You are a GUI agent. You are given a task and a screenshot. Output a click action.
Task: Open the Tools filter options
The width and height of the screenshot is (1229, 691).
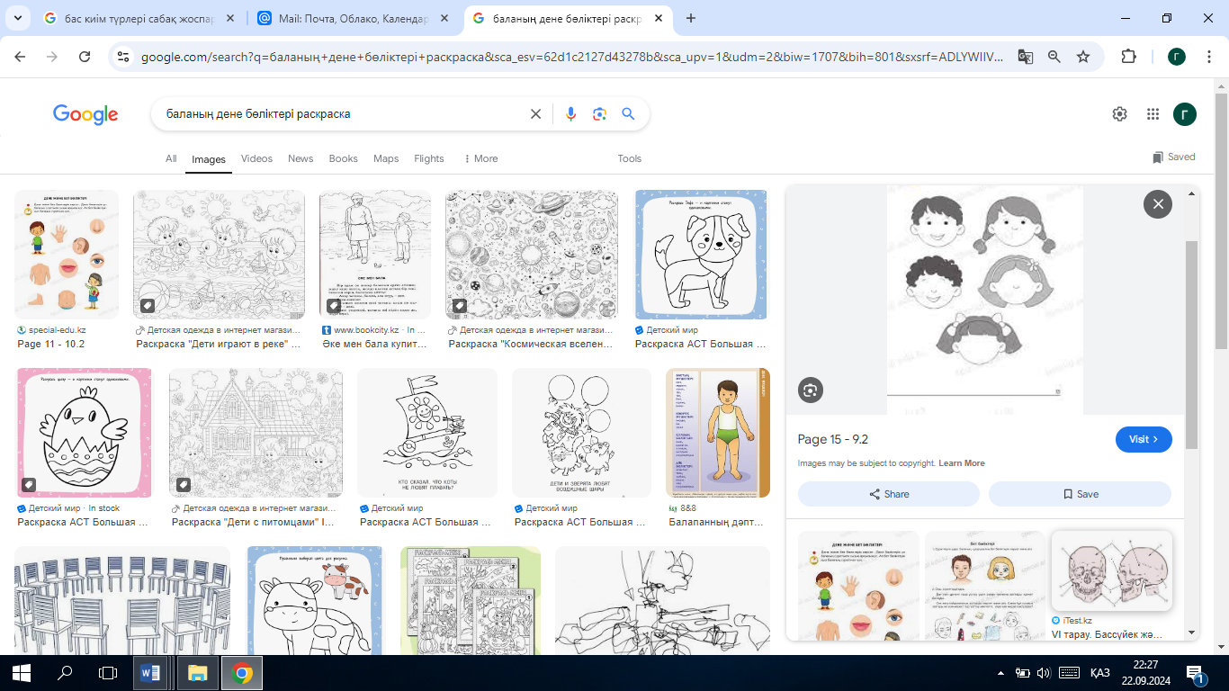coord(630,158)
